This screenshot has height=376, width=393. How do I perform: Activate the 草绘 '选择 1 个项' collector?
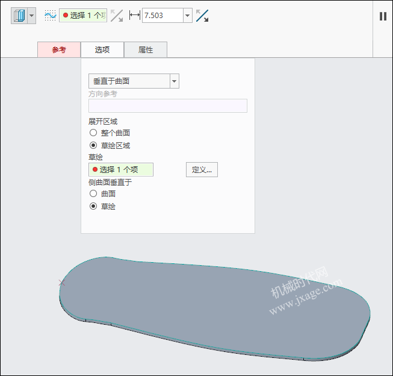click(x=121, y=170)
